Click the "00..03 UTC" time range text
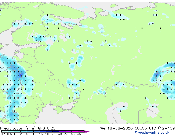 (145, 128)
